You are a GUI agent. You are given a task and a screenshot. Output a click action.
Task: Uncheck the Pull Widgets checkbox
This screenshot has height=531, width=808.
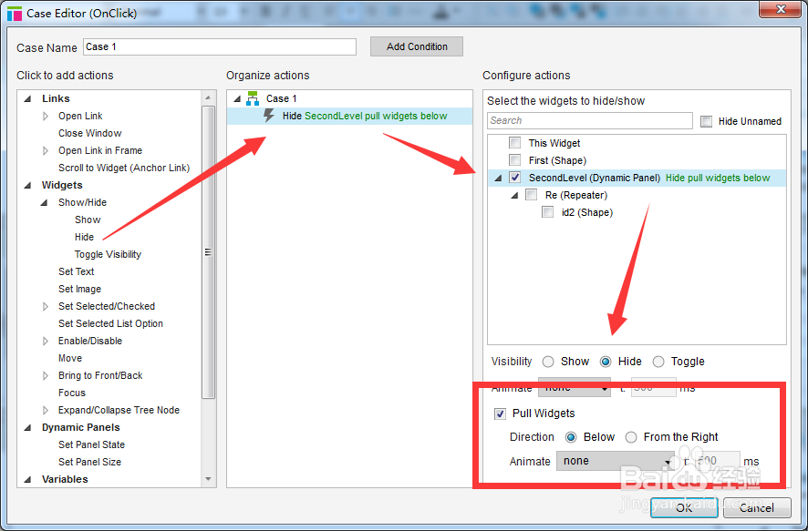[500, 414]
